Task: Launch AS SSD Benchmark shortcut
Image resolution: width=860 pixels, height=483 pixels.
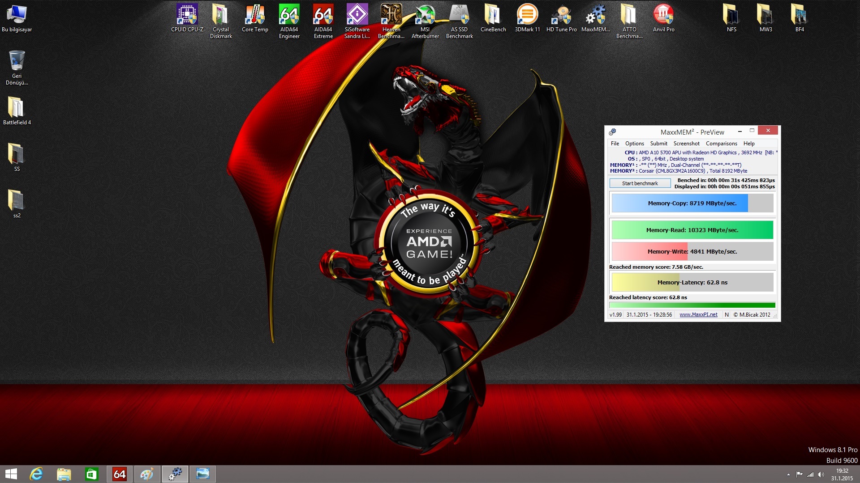Action: (459, 21)
